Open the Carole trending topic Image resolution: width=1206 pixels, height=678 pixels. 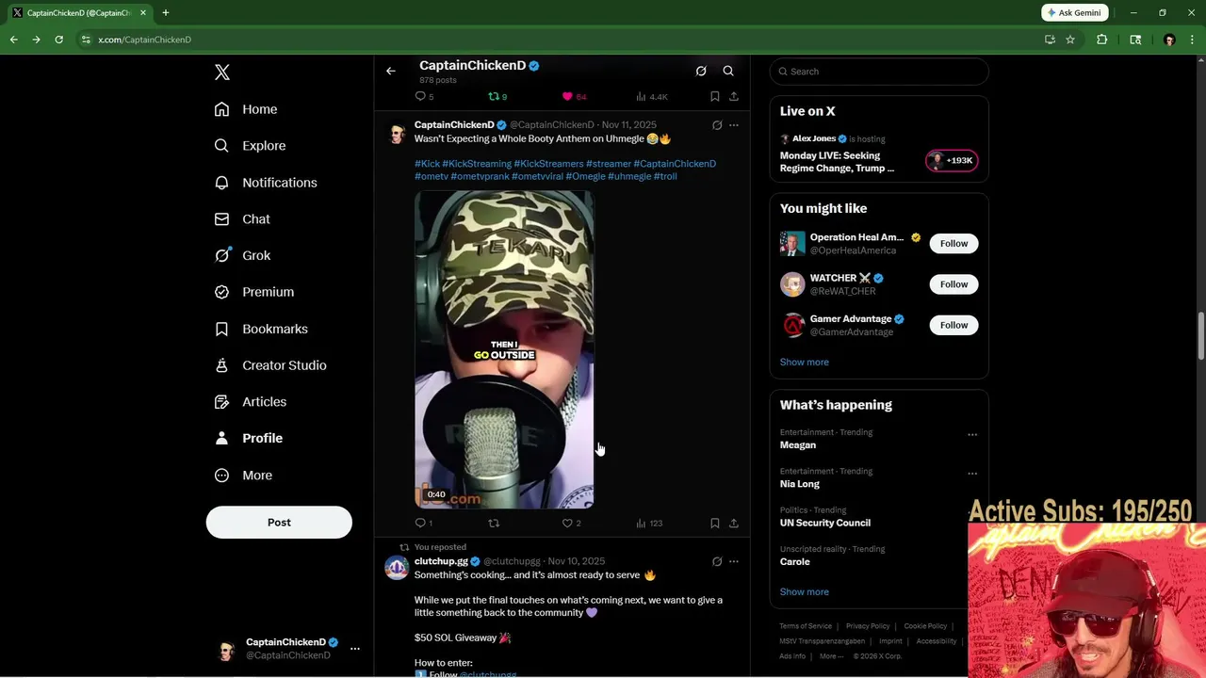[x=795, y=561]
